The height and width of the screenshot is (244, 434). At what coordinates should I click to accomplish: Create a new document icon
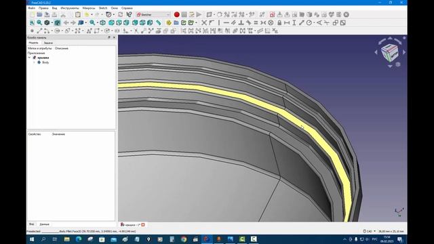click(x=33, y=15)
